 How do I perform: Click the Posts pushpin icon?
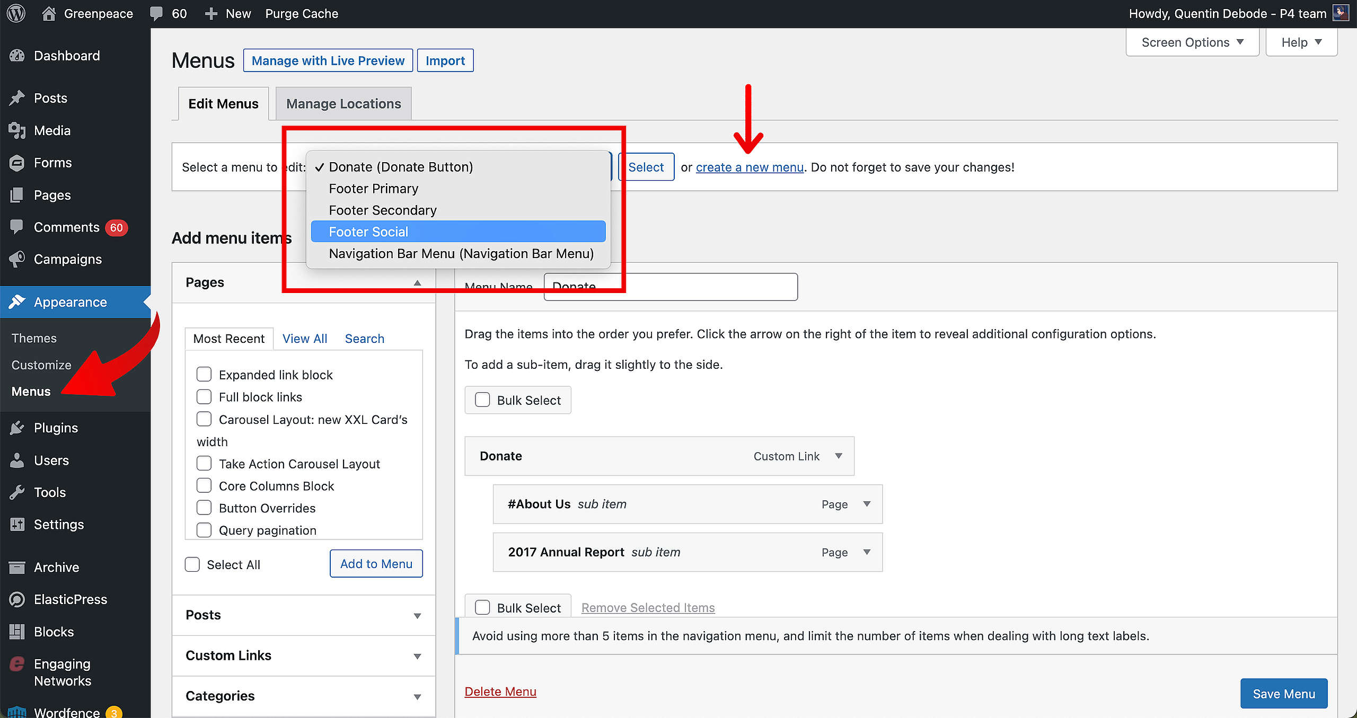point(17,98)
